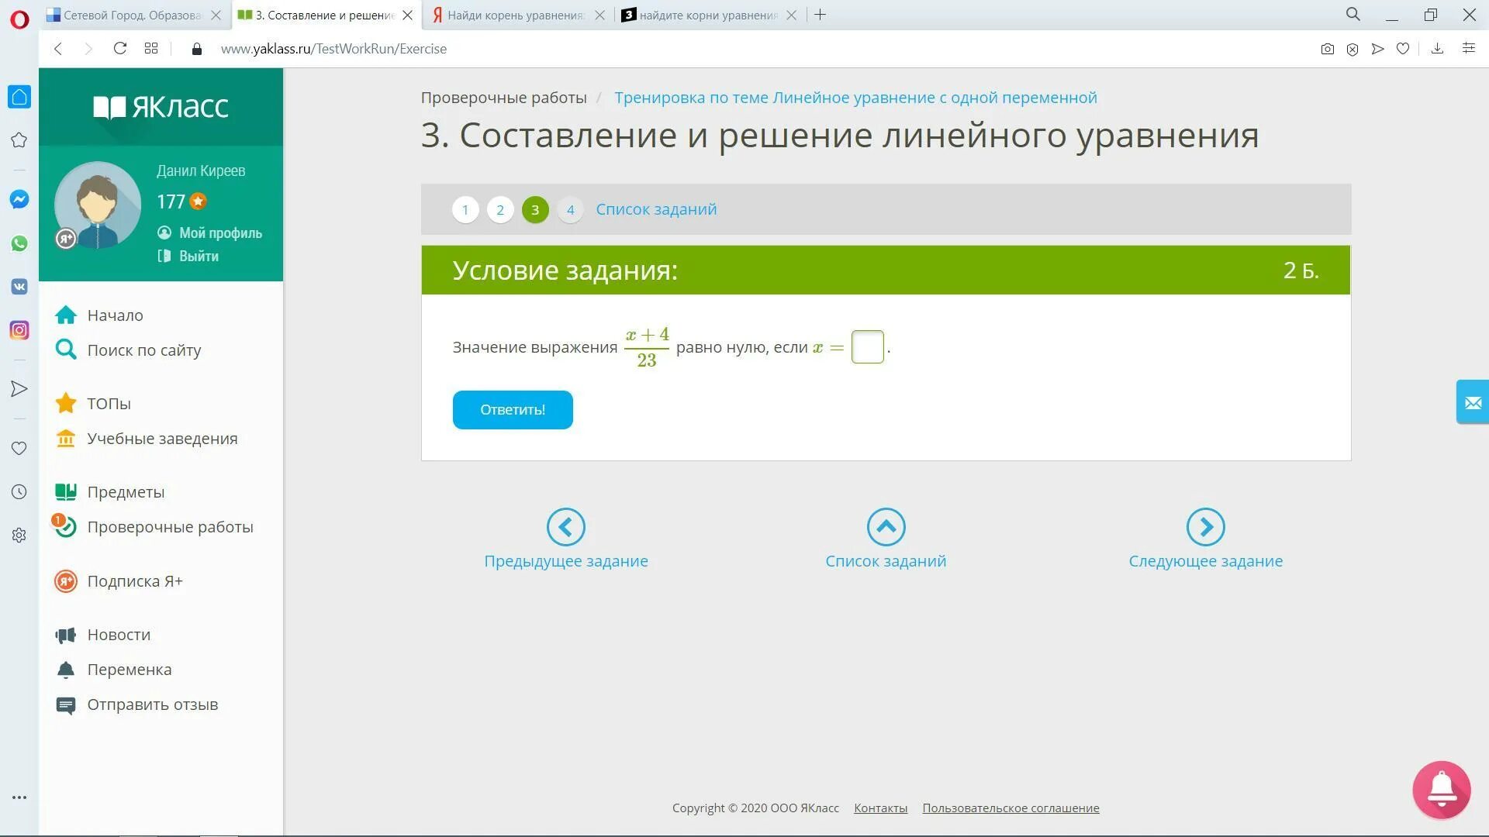Switch to the Сетевой Город browser tab

click(132, 15)
